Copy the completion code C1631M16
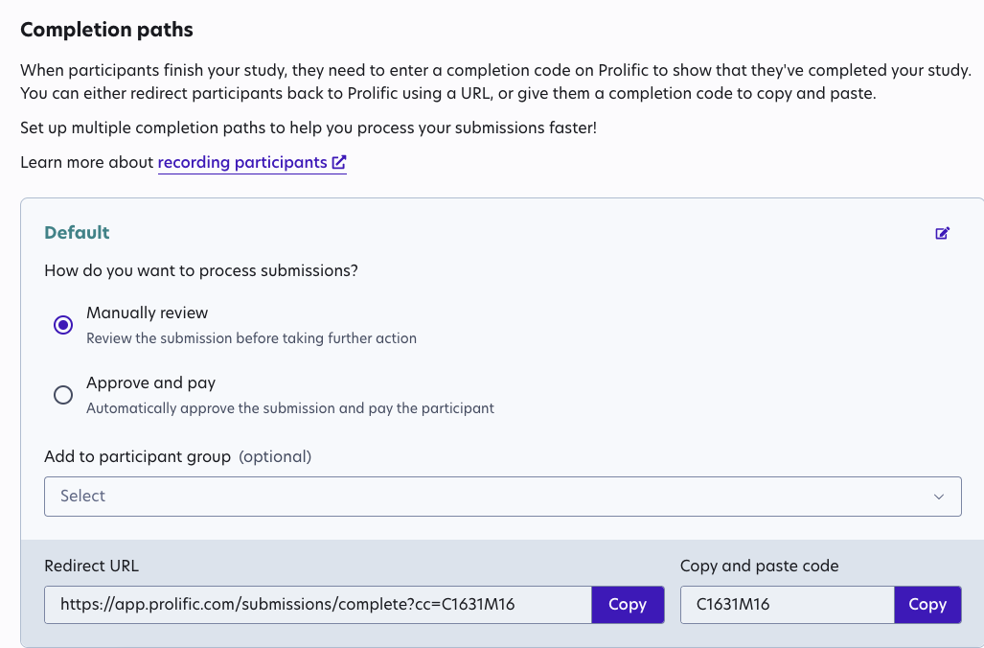The height and width of the screenshot is (648, 984). pos(927,605)
